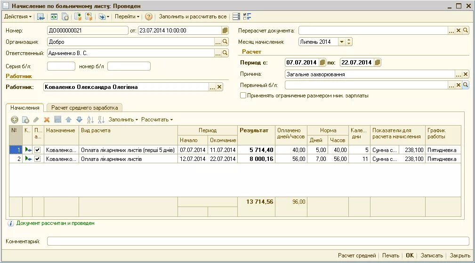The width and height of the screenshot is (475, 263).
Task: Open Первичный б/л ellipsis button
Action: 451,85
